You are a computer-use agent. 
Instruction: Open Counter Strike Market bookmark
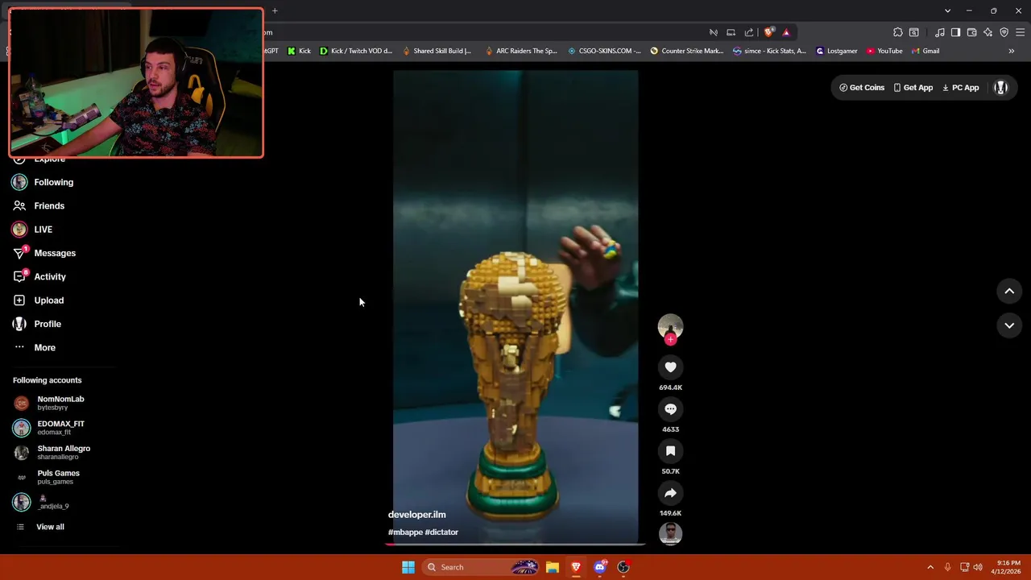[686, 51]
